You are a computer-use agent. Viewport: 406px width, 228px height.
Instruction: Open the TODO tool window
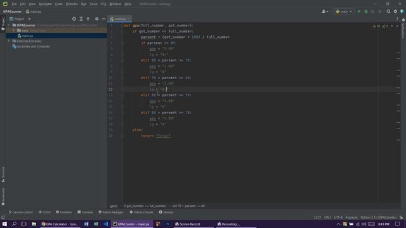tap(44, 212)
